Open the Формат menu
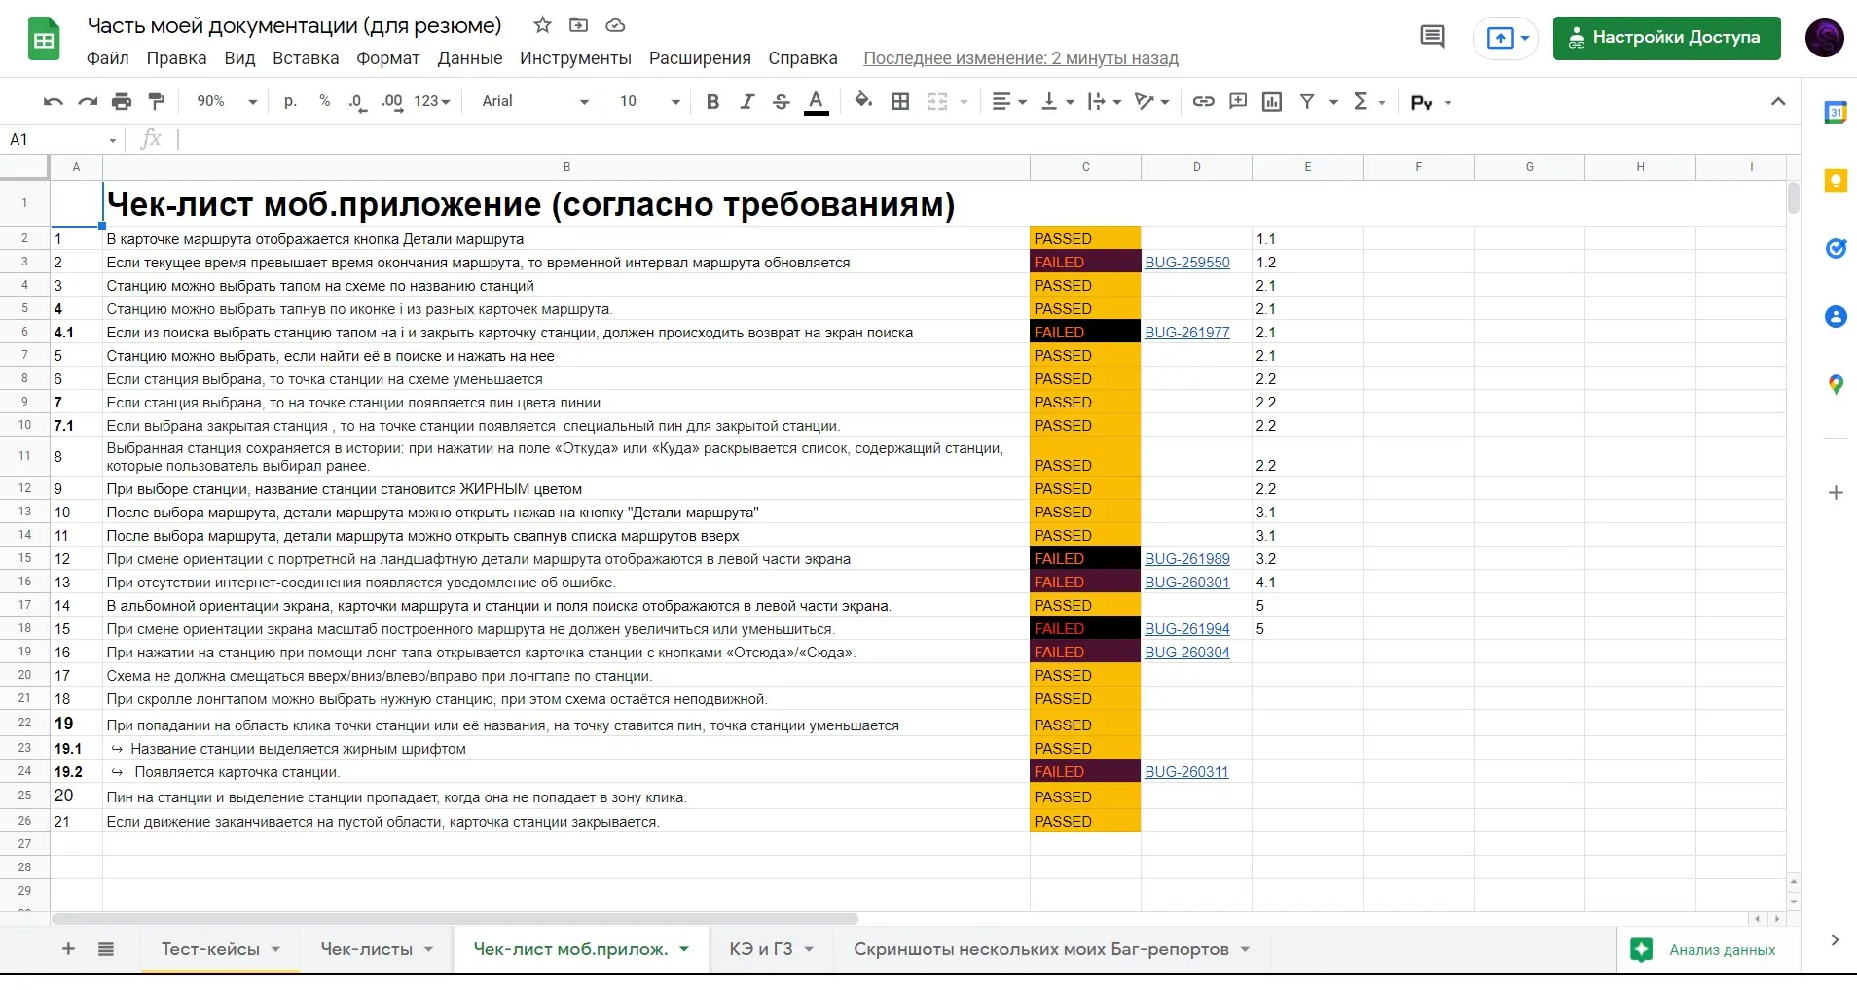 pyautogui.click(x=388, y=58)
